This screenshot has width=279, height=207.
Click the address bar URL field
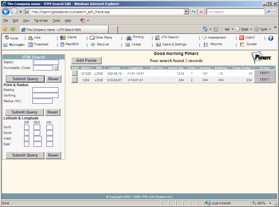[x=107, y=12]
